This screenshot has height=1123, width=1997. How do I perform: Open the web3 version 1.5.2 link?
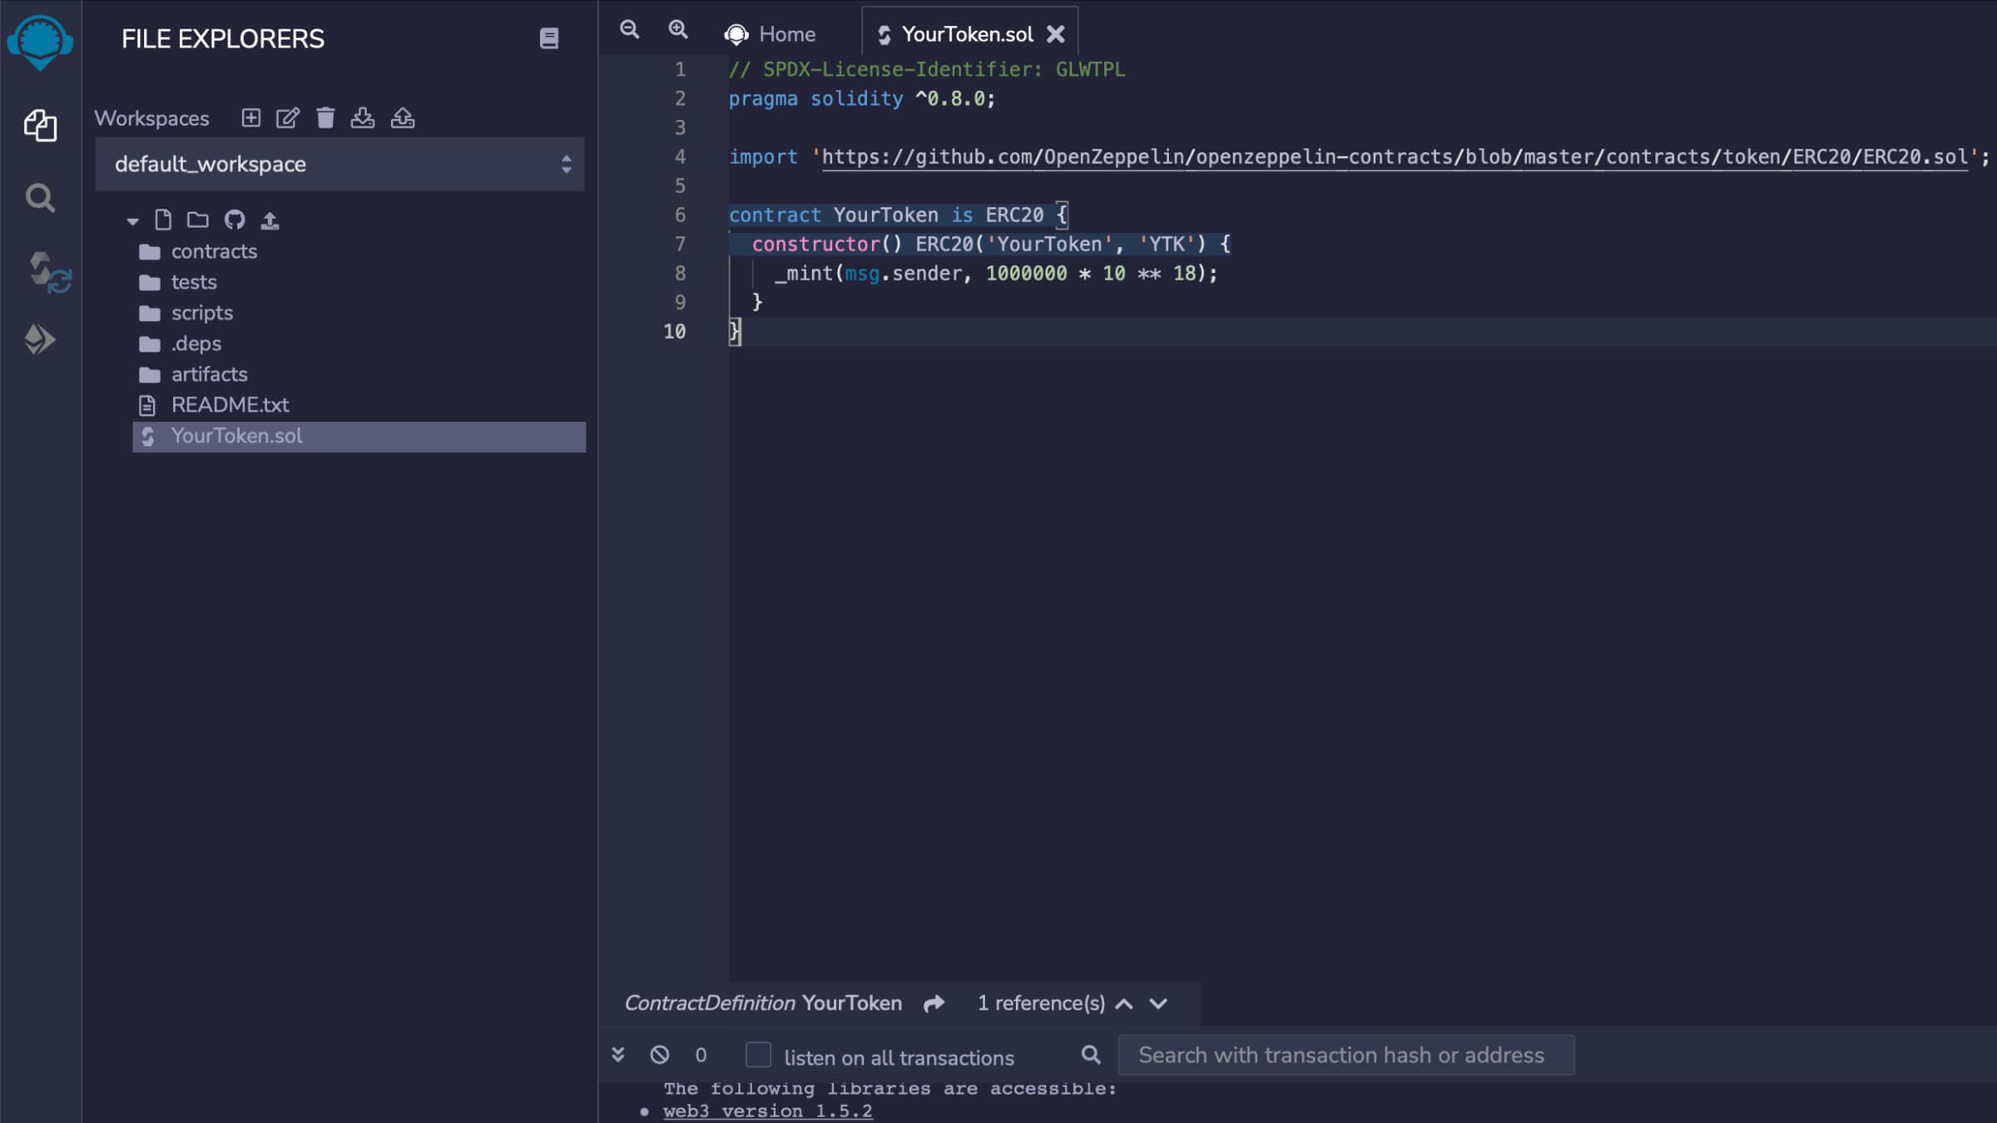[767, 1111]
